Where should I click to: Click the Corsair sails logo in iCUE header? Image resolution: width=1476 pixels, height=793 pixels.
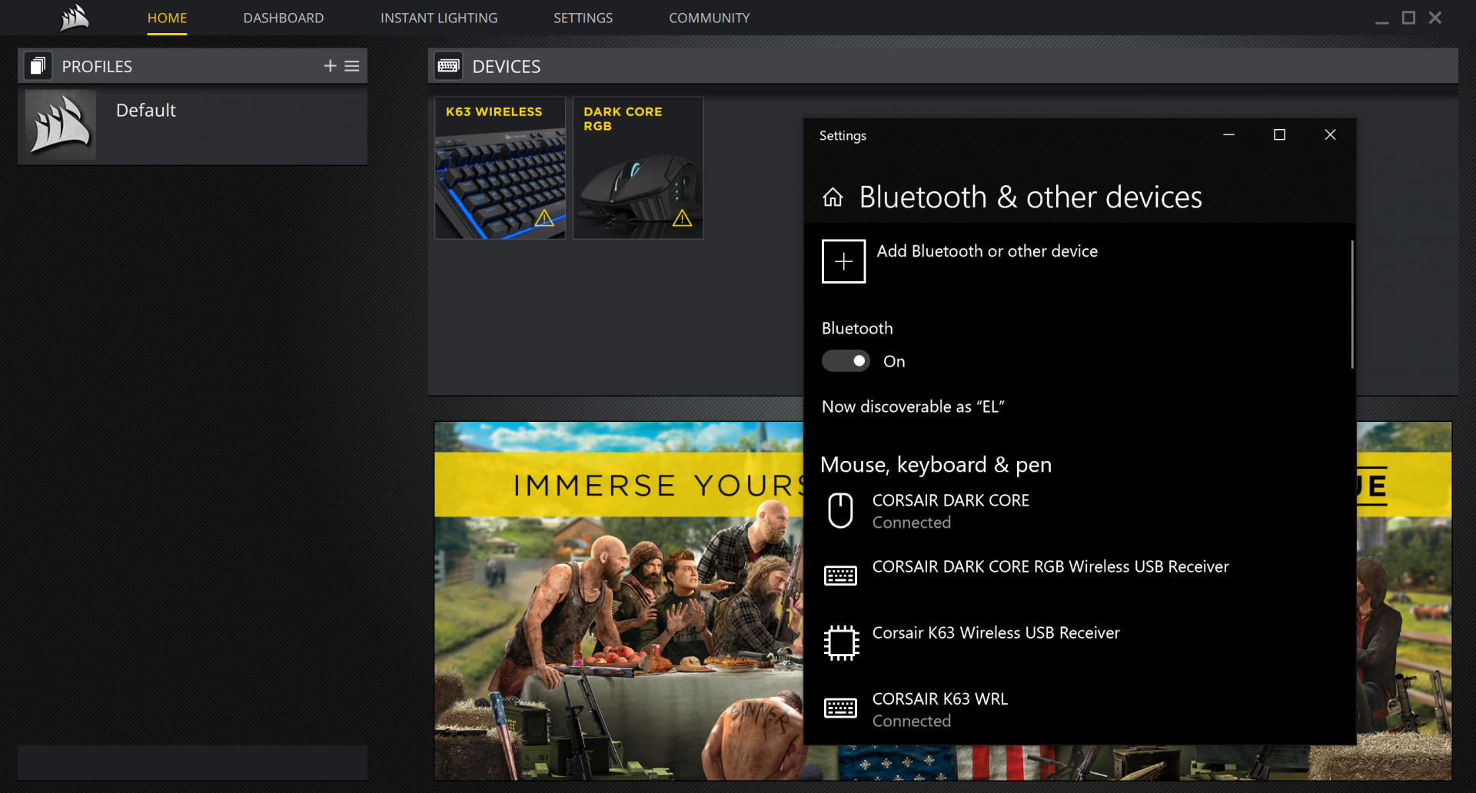[x=75, y=17]
